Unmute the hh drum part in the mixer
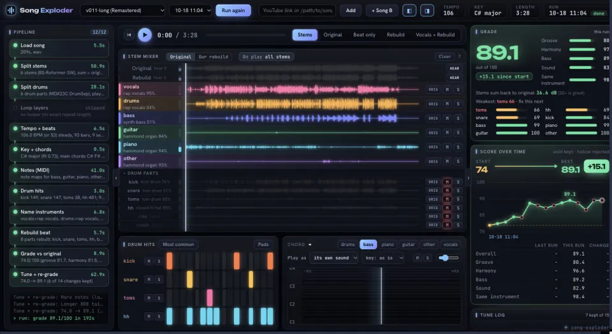 coord(448,208)
